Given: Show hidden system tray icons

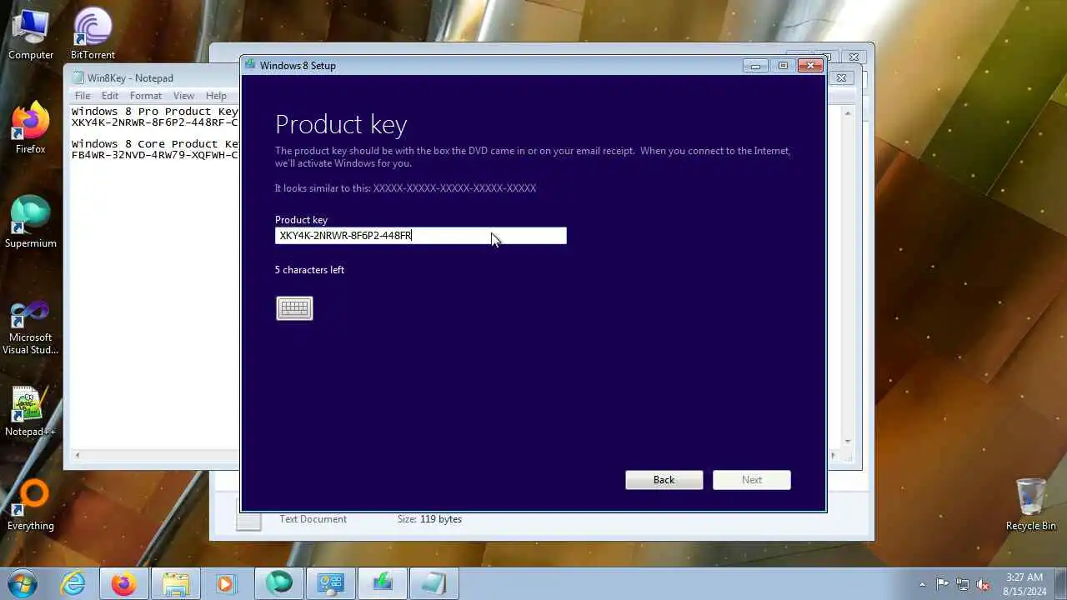Looking at the screenshot, I should click(922, 584).
